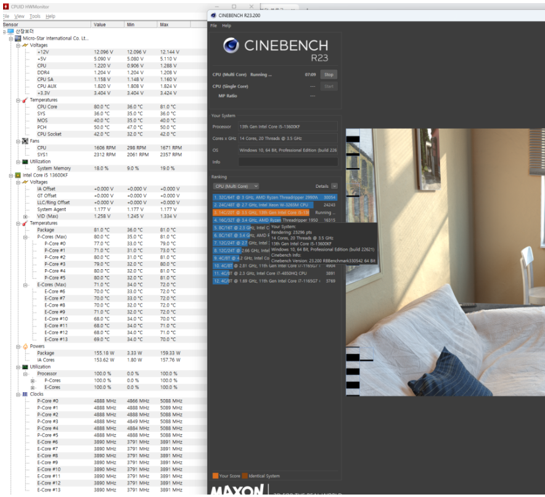Collapse the Powers node
This screenshot has height=497, width=545.
tap(18, 347)
